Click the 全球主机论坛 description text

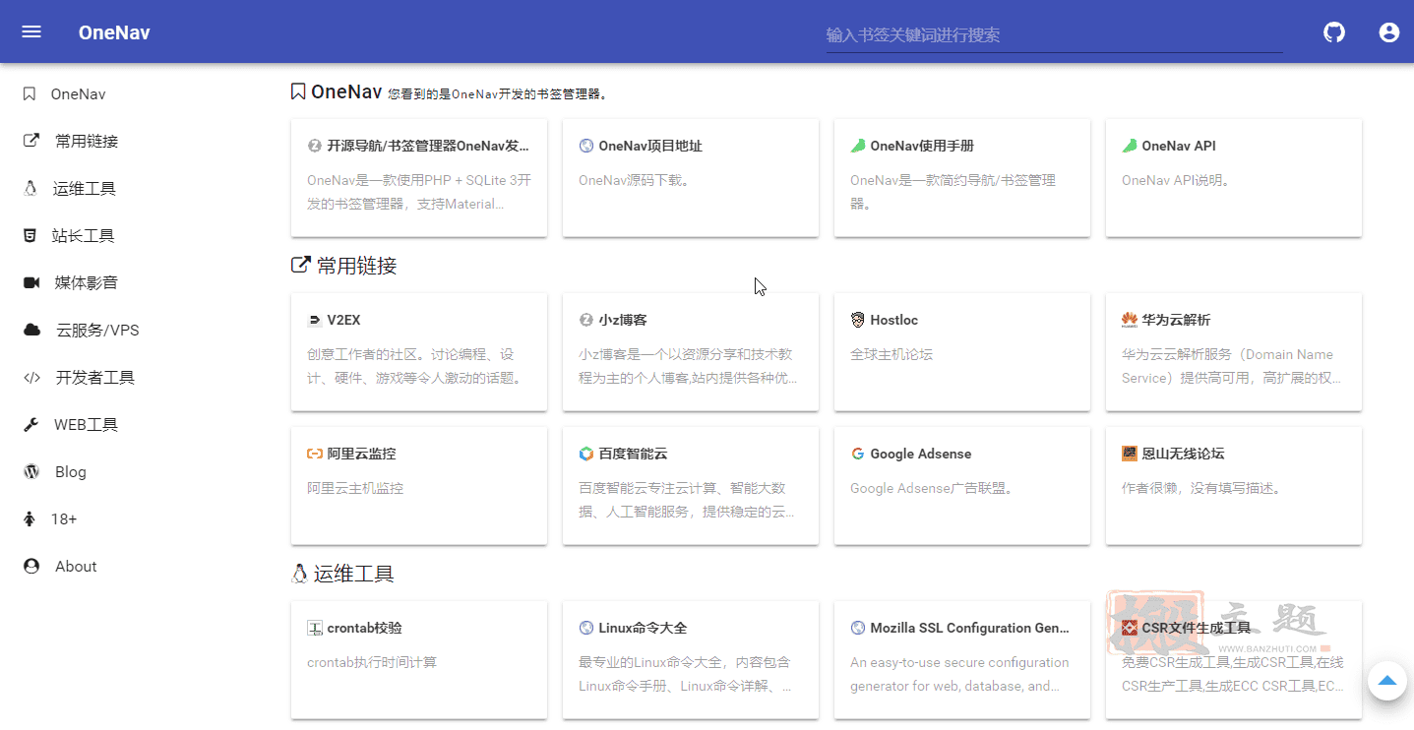(x=891, y=354)
